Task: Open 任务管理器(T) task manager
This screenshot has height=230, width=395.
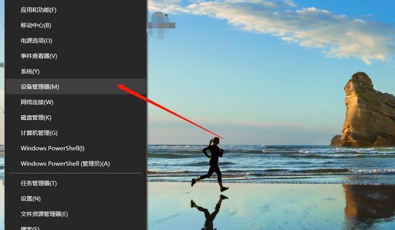Action: [x=75, y=183]
